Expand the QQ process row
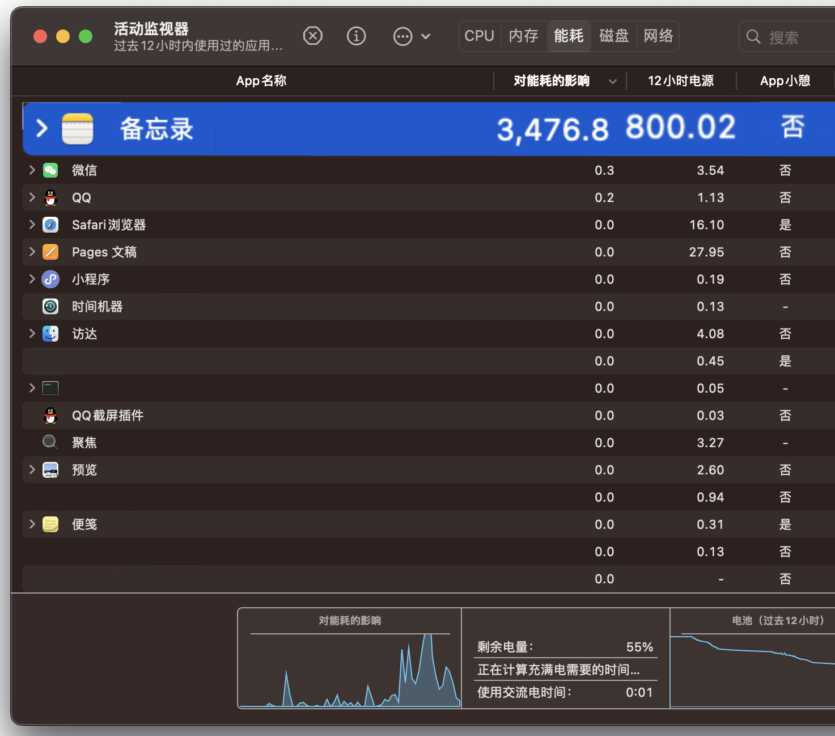The image size is (835, 736). coord(32,197)
